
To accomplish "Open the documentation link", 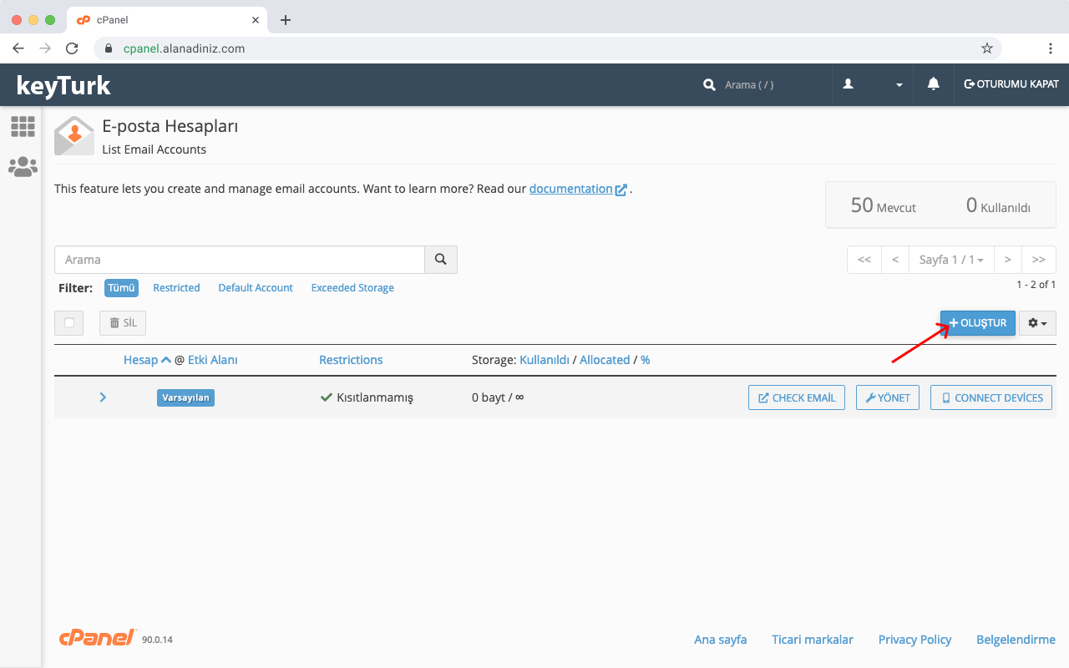I will tap(571, 189).
